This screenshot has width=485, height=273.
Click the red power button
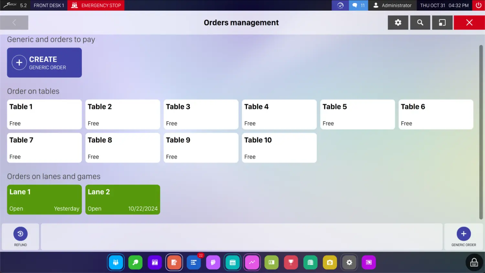[479, 5]
